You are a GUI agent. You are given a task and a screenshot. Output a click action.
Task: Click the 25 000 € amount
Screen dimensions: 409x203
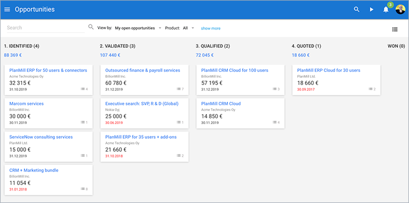[x=116, y=116]
